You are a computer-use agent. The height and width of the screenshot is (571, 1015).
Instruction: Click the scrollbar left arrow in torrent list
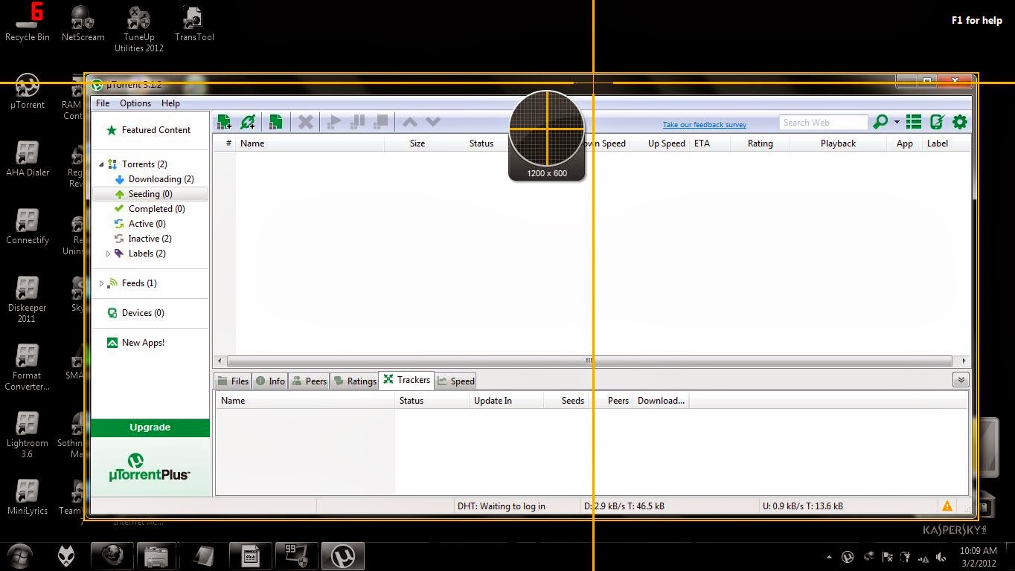[x=219, y=361]
